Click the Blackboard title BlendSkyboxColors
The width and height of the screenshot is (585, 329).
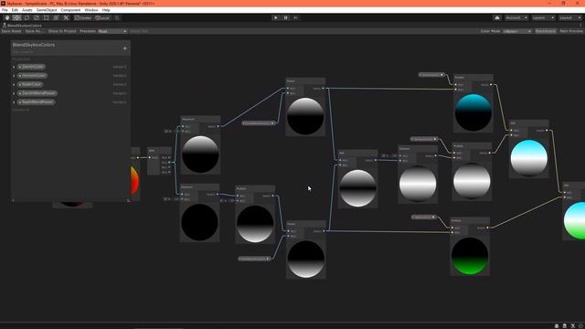pyautogui.click(x=34, y=45)
